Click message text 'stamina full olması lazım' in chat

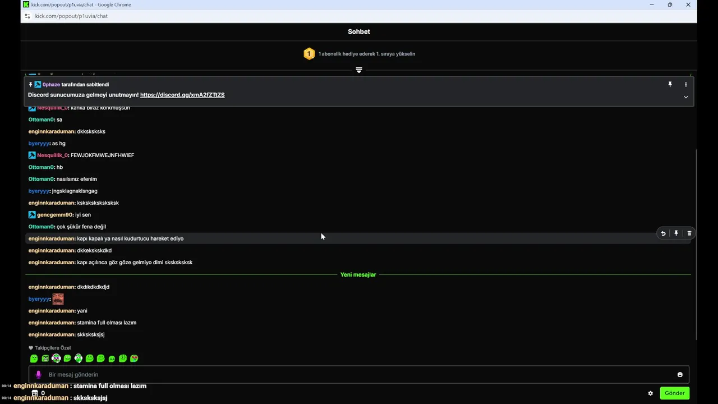click(107, 323)
